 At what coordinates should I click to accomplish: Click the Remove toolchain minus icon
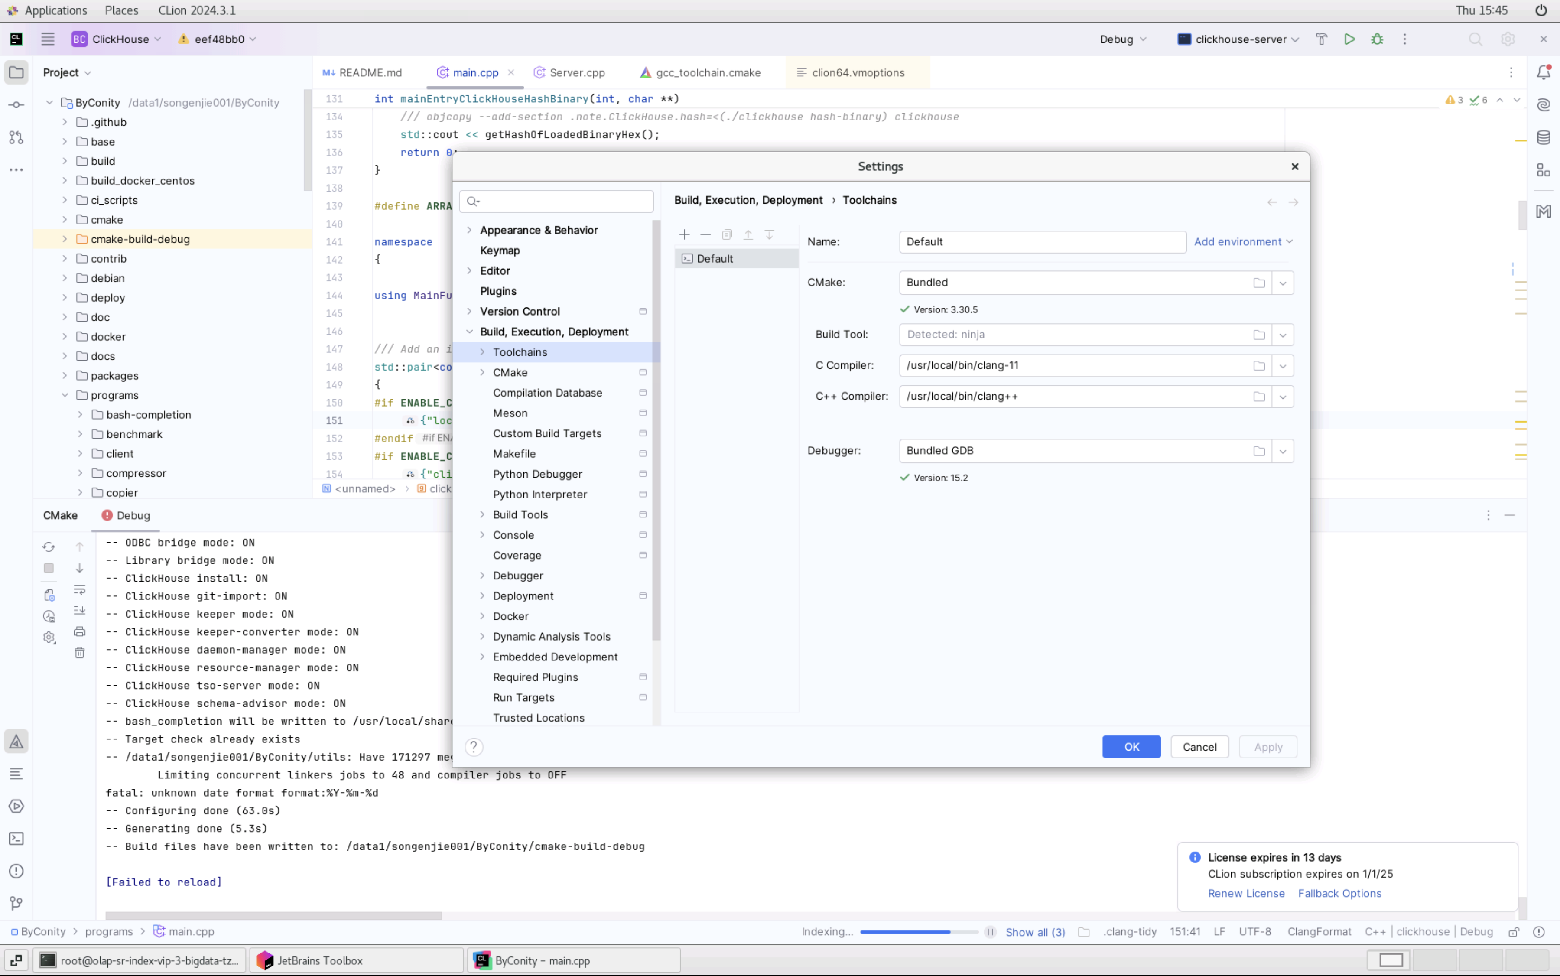(x=705, y=235)
